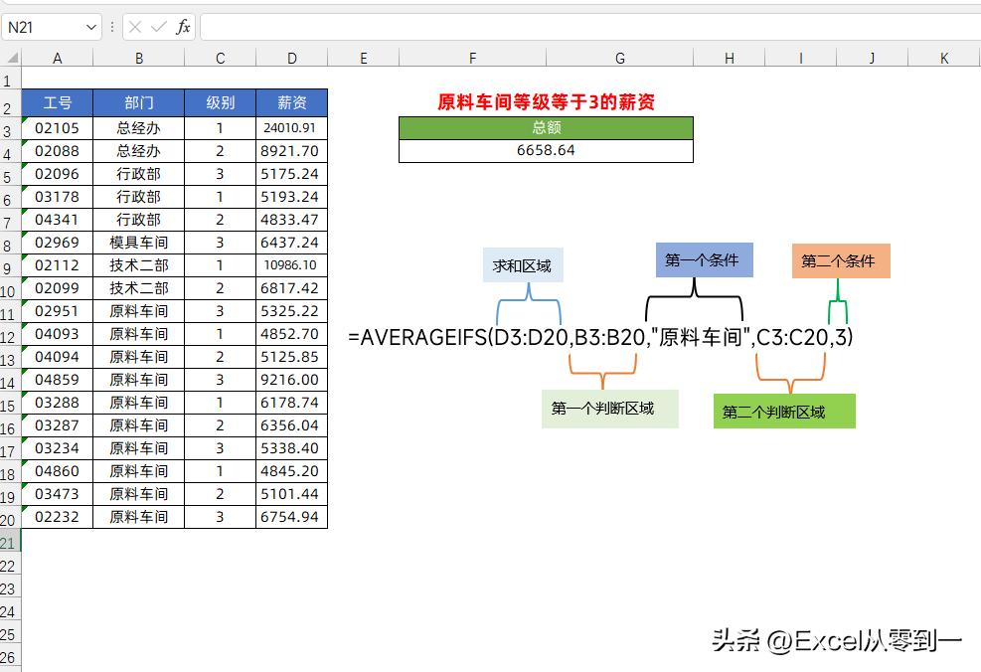Click the 求和区域 callout shape
The height and width of the screenshot is (672, 981).
click(x=524, y=265)
